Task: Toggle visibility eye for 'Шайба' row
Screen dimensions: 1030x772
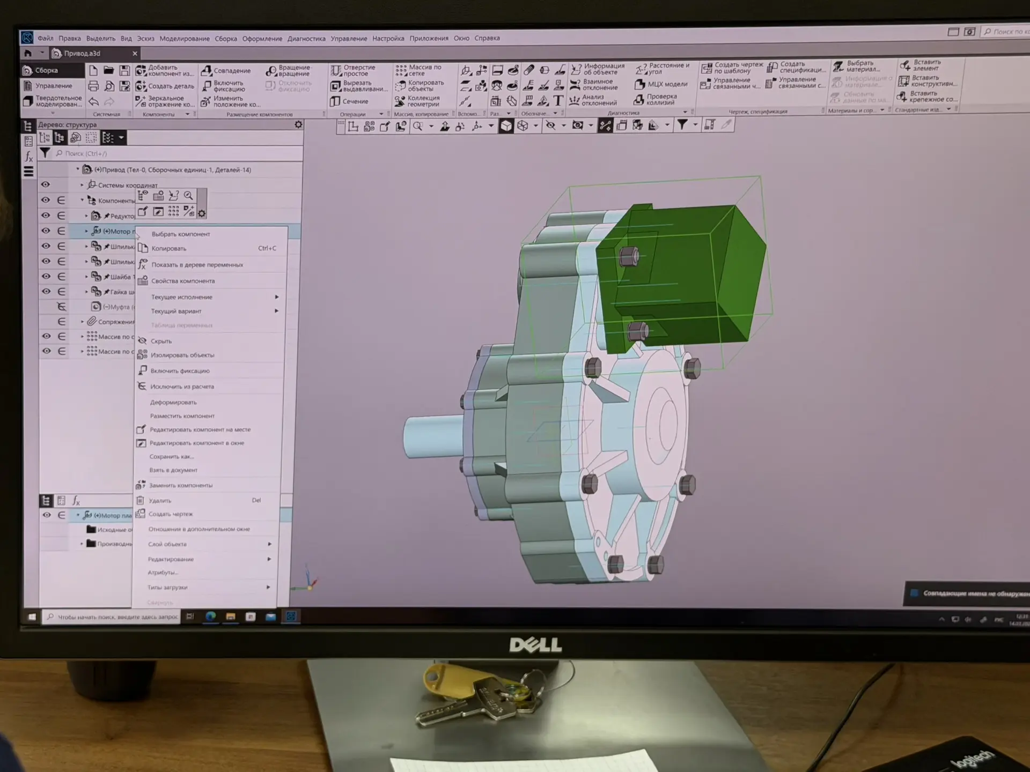Action: [x=46, y=276]
